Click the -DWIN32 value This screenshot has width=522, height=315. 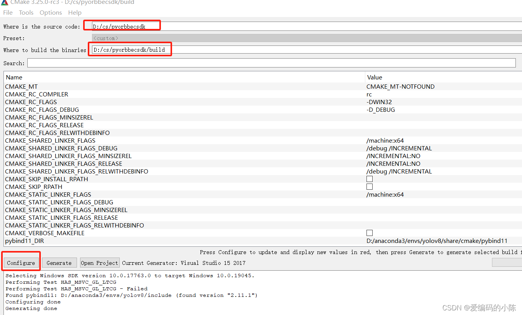[379, 102]
